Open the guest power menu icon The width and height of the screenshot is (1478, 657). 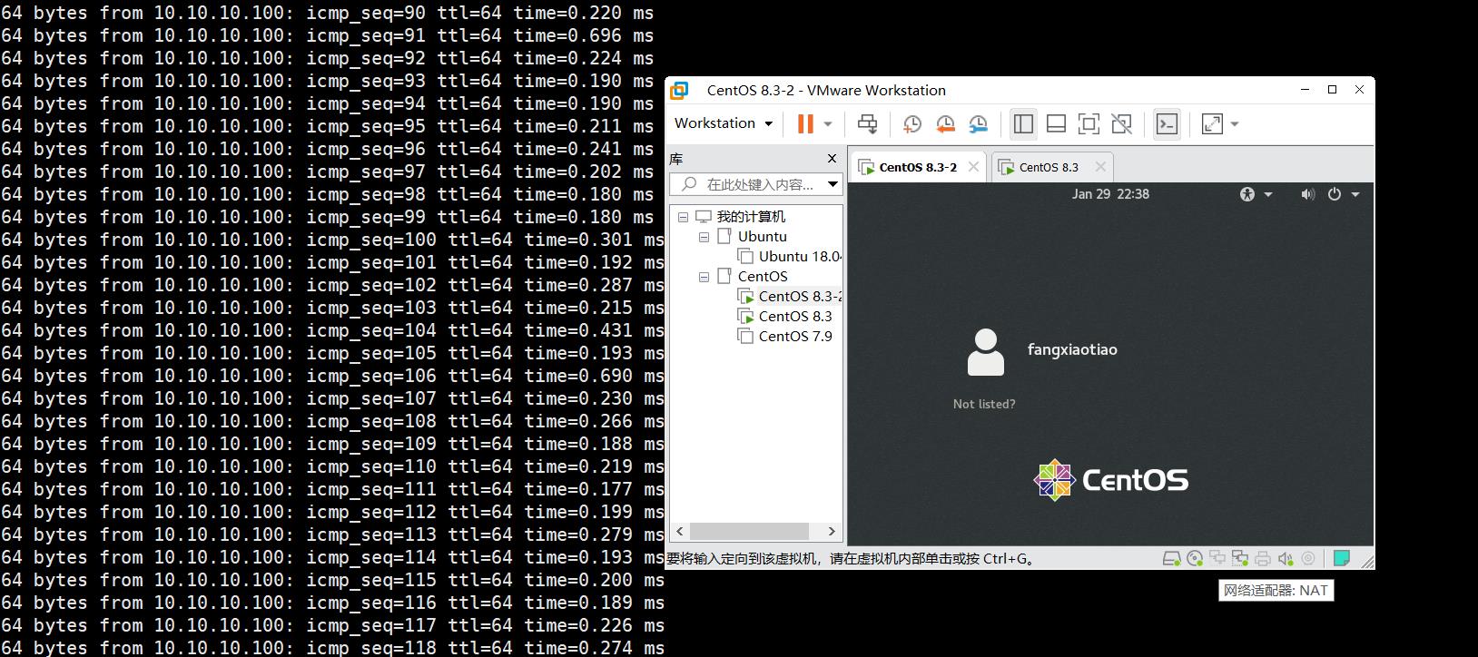[x=1335, y=194]
